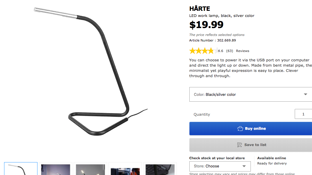
Task: Click the main HÅRTE lamp product image
Action: 90,72
